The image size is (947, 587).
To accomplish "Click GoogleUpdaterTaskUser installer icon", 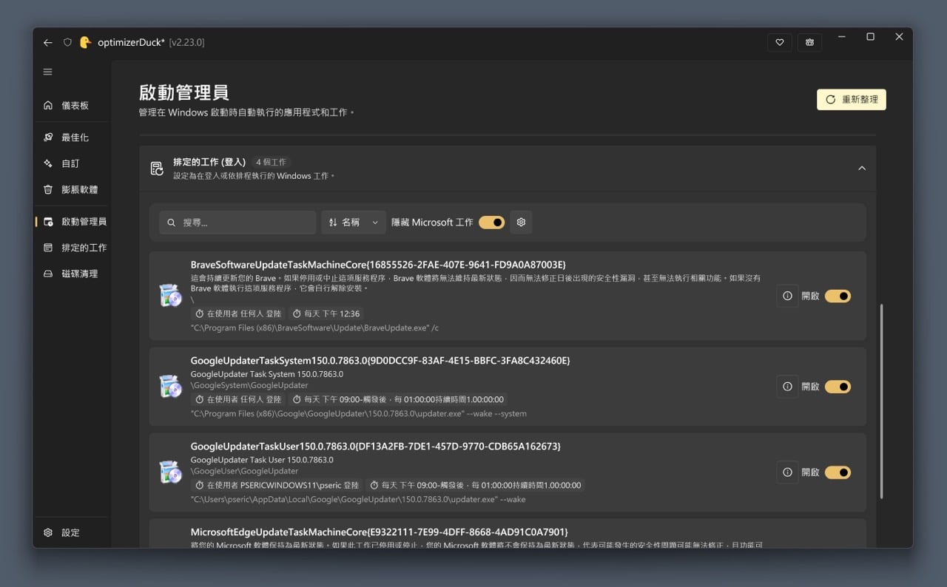I will pos(171,472).
